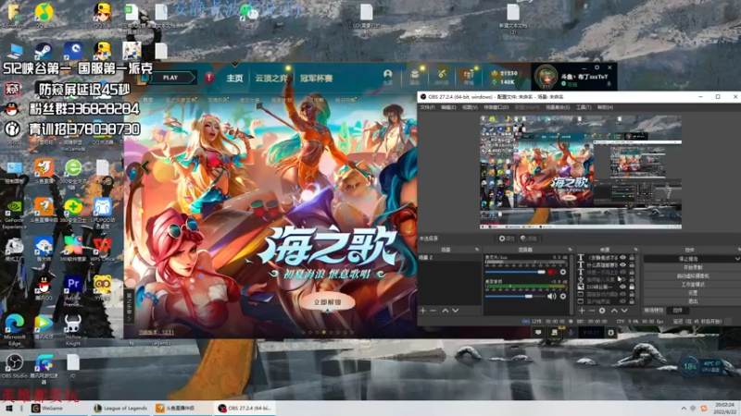741x416 pixels.
Task: Click 启动虚拟摄像机 in OBS controls
Action: point(693,275)
